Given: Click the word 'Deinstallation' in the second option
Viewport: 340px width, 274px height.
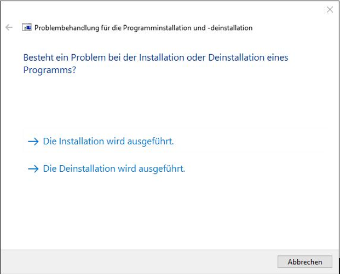Looking at the screenshot, I should coord(87,168).
